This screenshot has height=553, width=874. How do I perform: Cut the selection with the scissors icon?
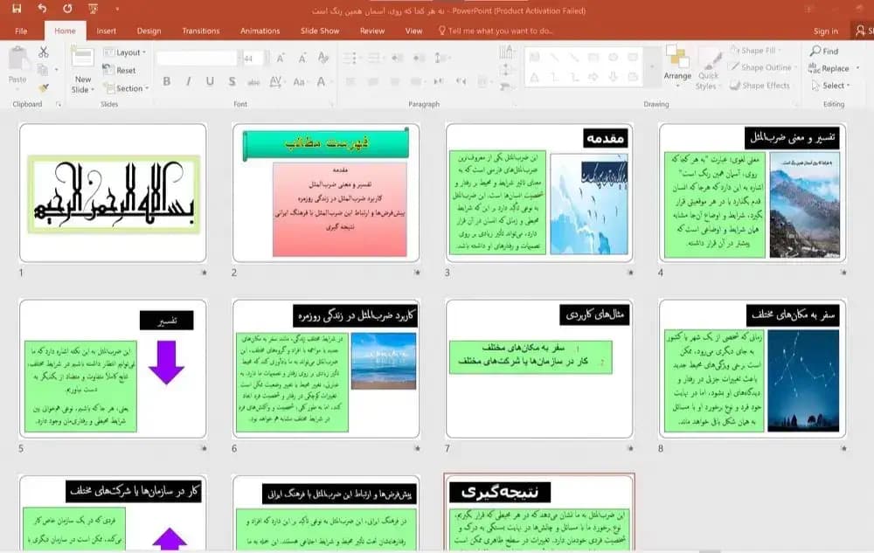(x=44, y=52)
